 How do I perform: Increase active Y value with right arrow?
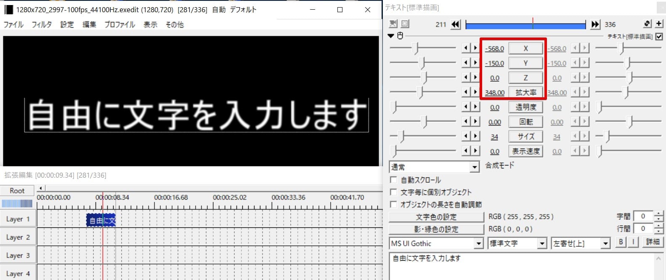point(475,63)
